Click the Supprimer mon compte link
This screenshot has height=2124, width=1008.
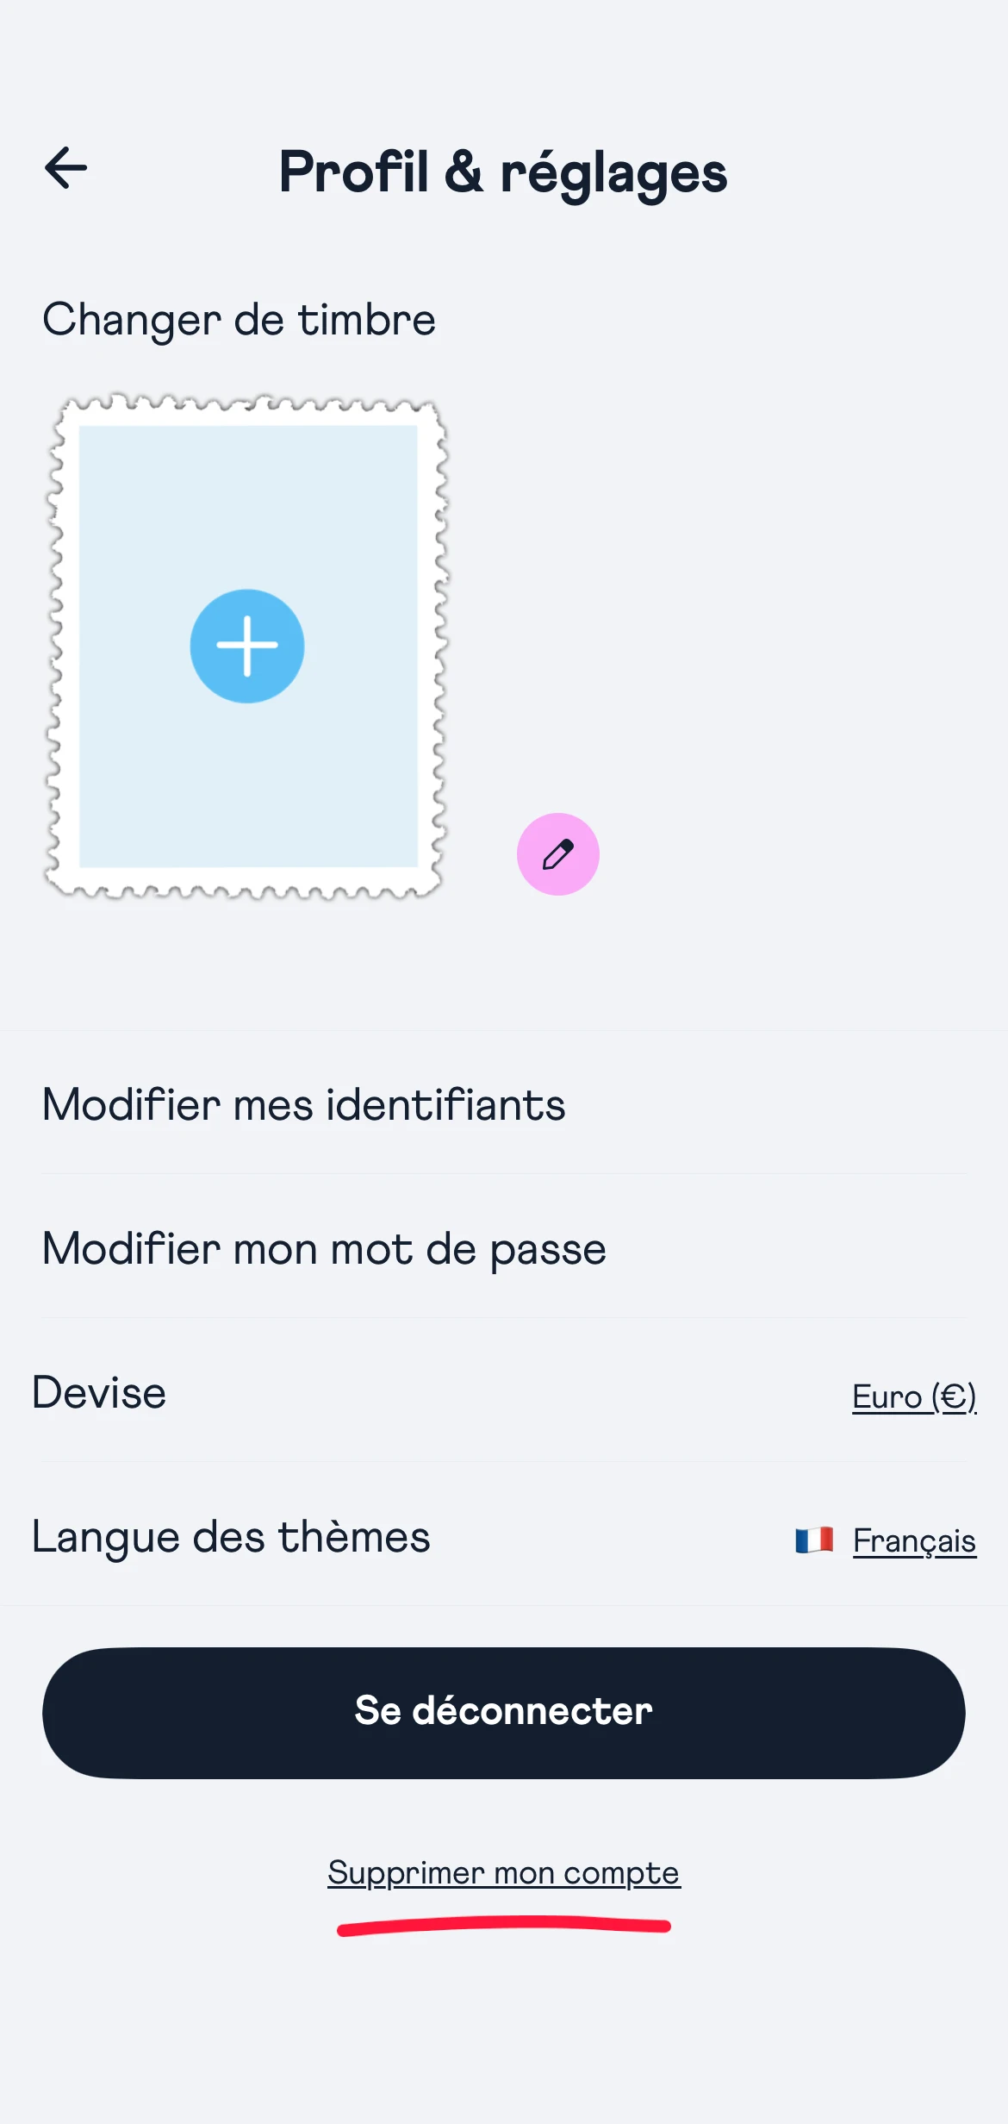pyautogui.click(x=504, y=1872)
